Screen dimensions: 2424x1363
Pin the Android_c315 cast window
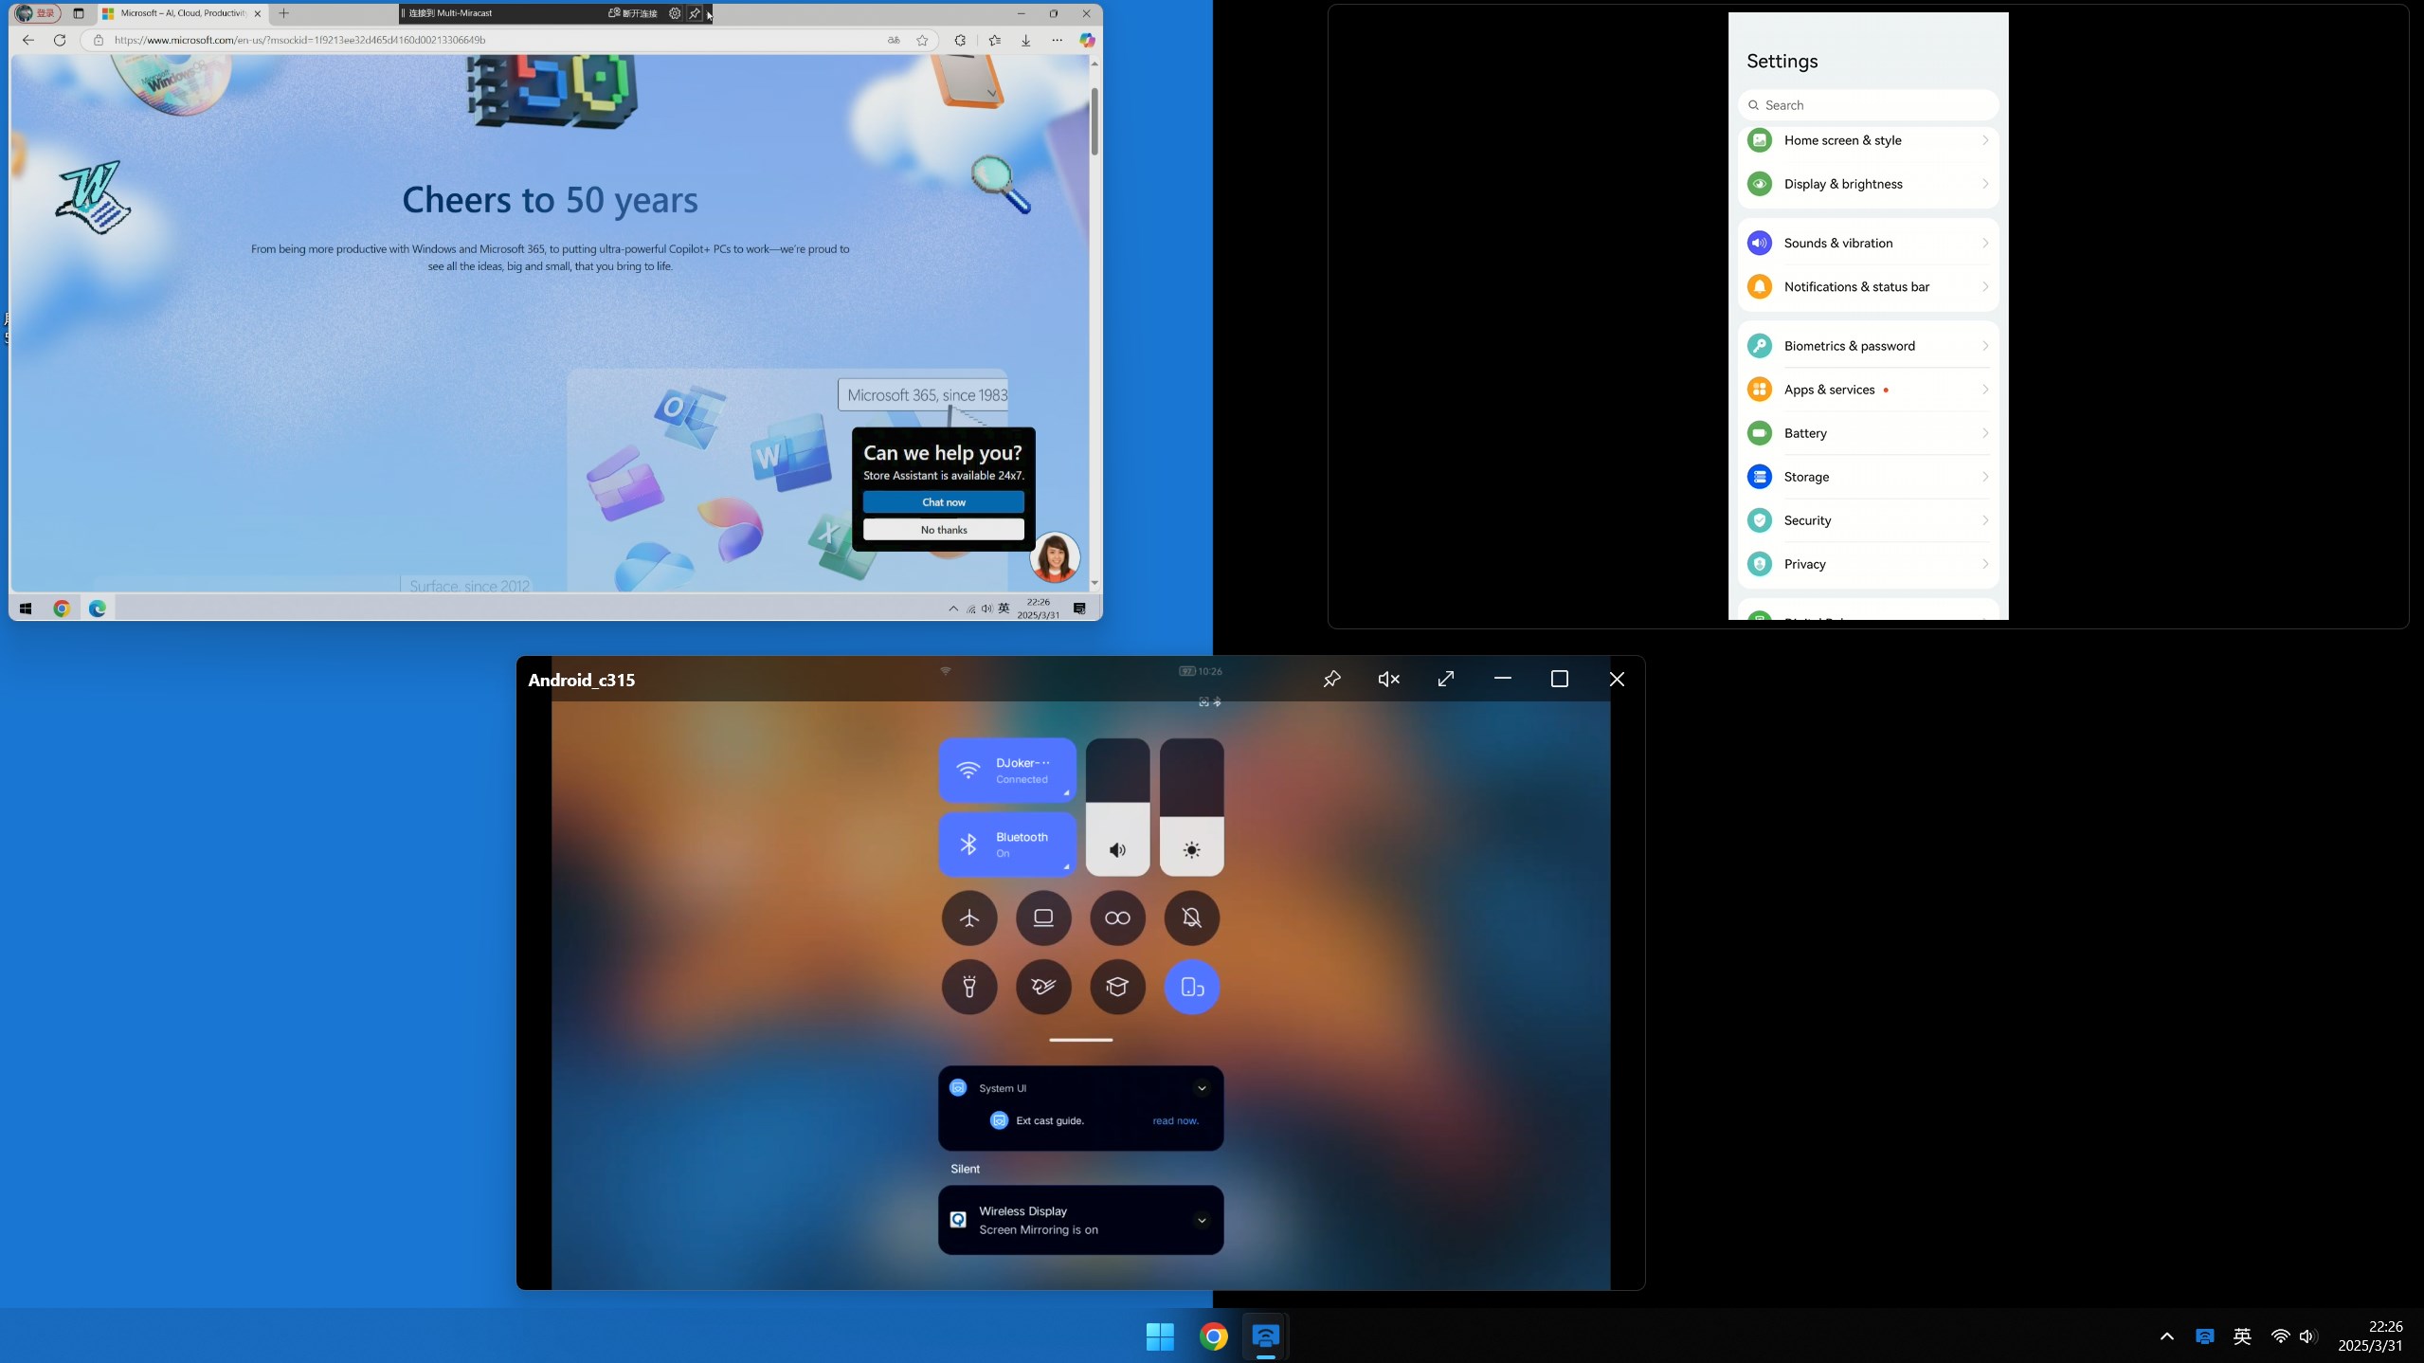pyautogui.click(x=1331, y=679)
